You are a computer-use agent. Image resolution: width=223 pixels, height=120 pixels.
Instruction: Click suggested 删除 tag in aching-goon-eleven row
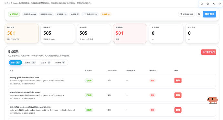[x=153, y=81]
